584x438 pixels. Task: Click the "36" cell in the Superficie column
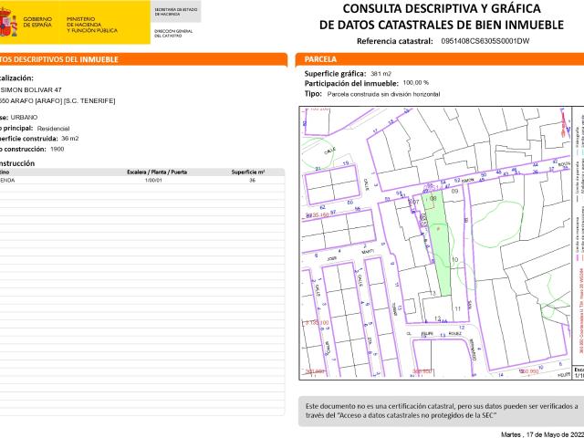[252, 181]
